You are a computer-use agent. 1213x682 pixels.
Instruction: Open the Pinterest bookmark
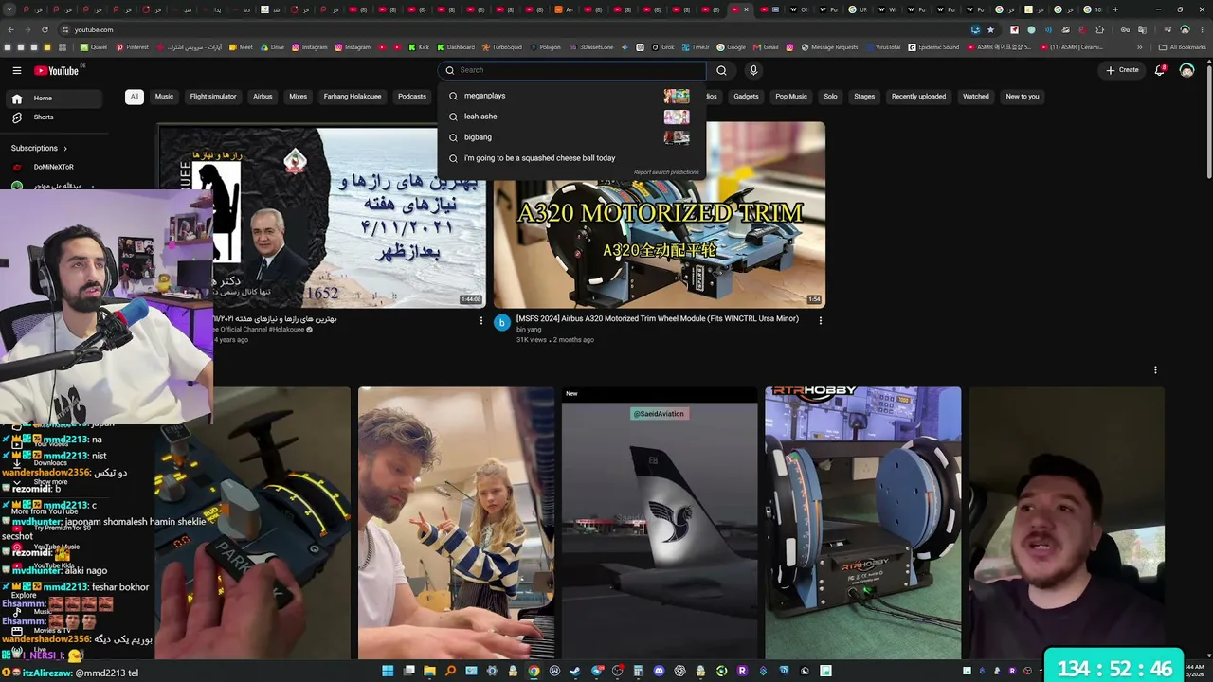click(132, 47)
